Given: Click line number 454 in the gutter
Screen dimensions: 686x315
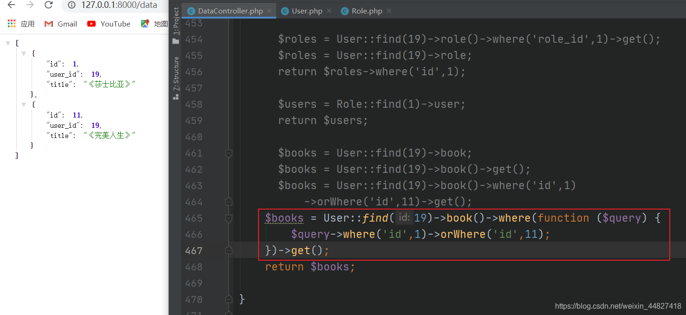Looking at the screenshot, I should 194,39.
